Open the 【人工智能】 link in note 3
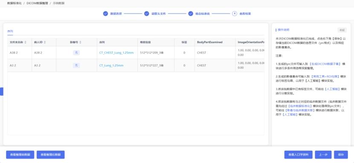 click(332, 89)
